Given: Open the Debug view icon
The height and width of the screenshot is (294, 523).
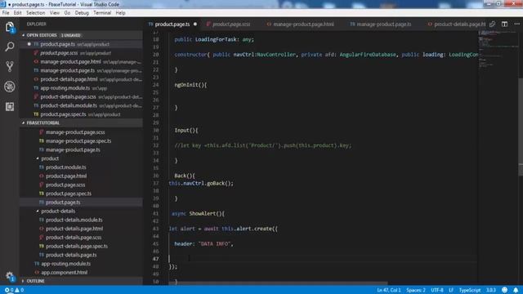Looking at the screenshot, I should tap(10, 87).
